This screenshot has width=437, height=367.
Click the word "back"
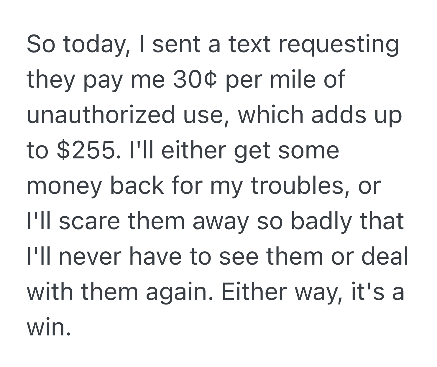pyautogui.click(x=137, y=186)
